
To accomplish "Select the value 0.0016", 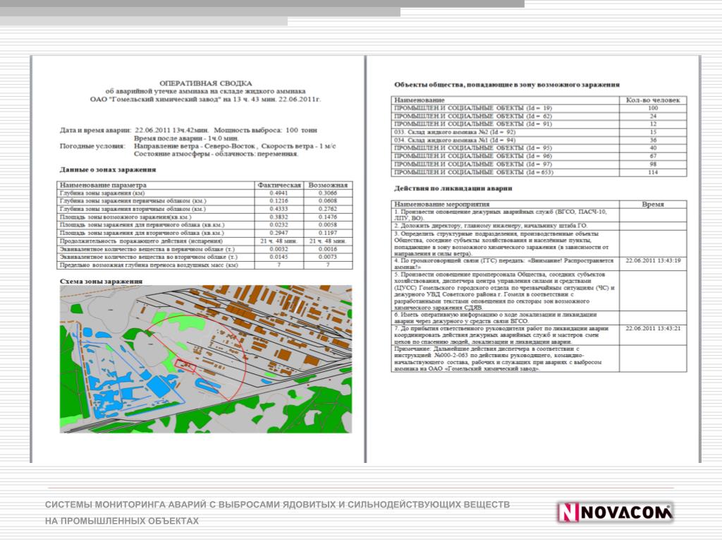I will [328, 249].
